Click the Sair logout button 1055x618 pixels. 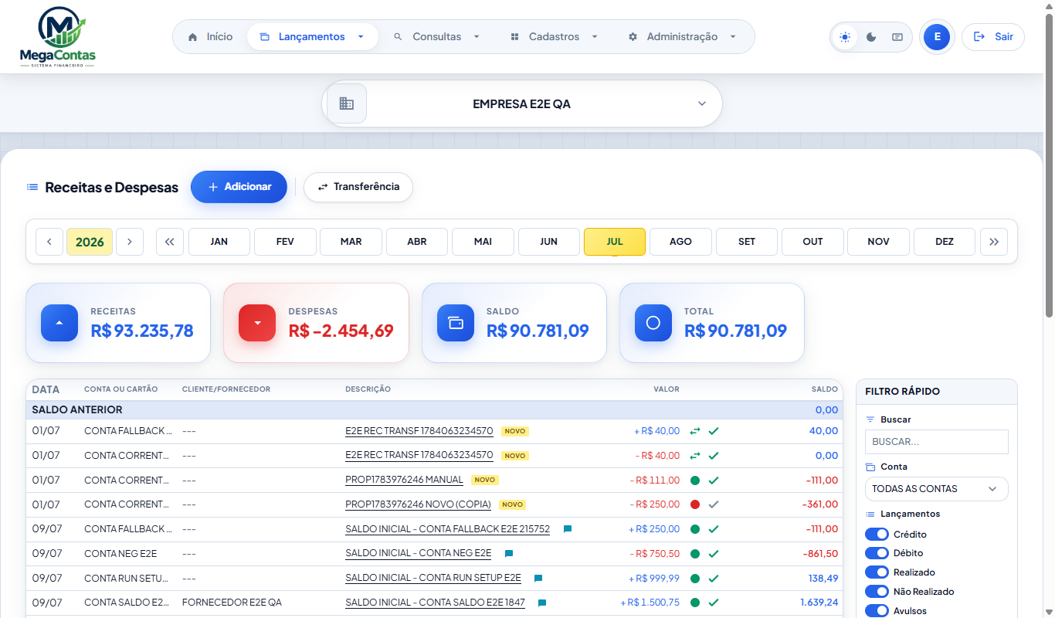click(993, 37)
